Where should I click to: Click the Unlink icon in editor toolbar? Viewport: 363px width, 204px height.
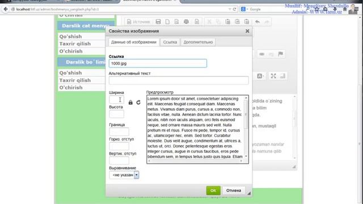(x=271, y=54)
